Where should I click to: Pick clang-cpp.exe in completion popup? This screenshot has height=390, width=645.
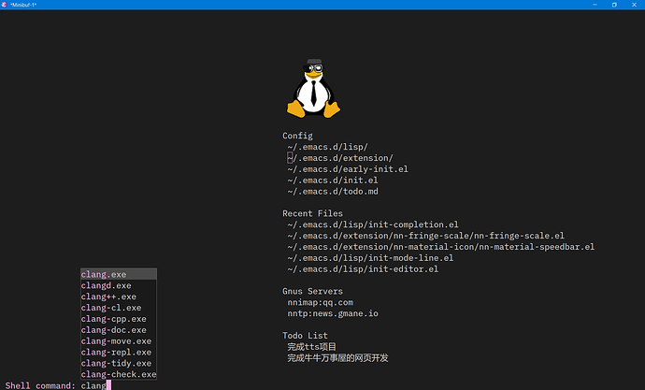119,319
